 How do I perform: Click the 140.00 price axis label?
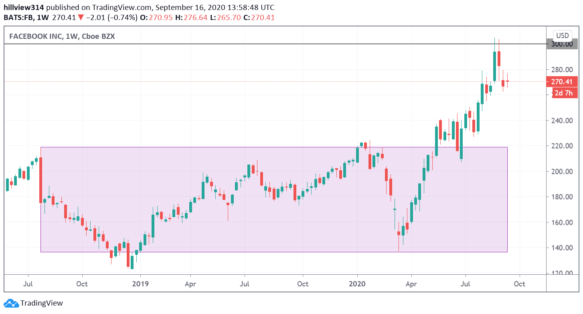point(561,248)
